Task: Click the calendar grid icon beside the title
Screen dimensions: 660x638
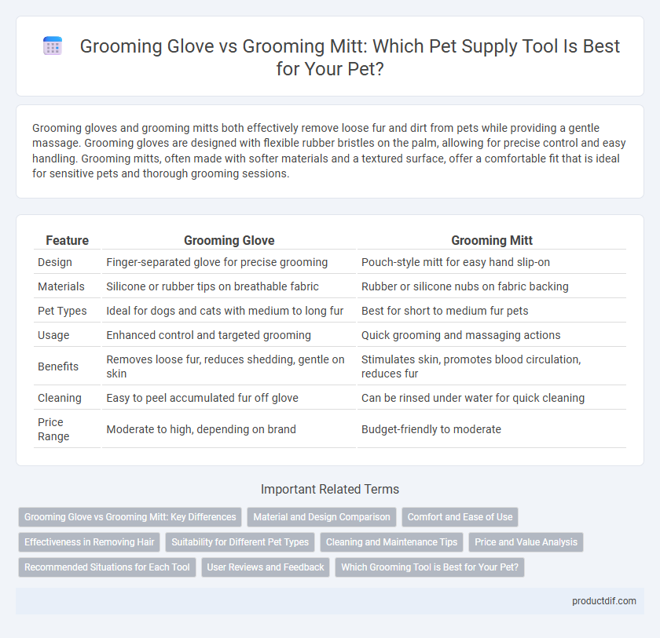Action: (x=53, y=46)
